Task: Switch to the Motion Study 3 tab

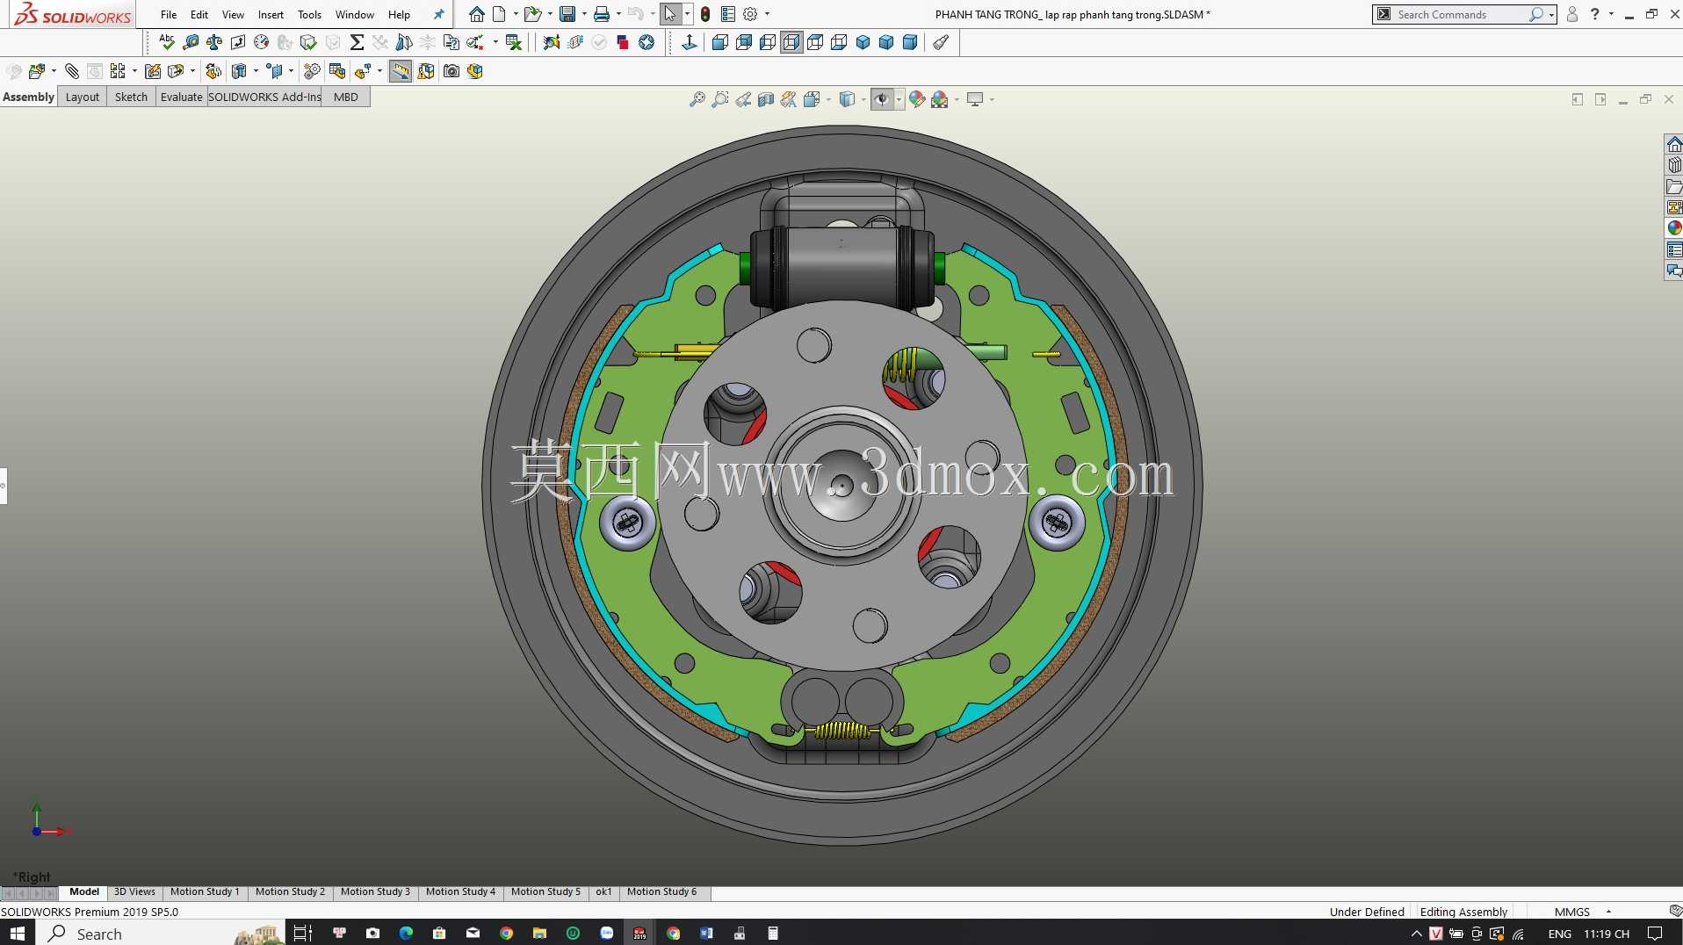Action: click(375, 891)
